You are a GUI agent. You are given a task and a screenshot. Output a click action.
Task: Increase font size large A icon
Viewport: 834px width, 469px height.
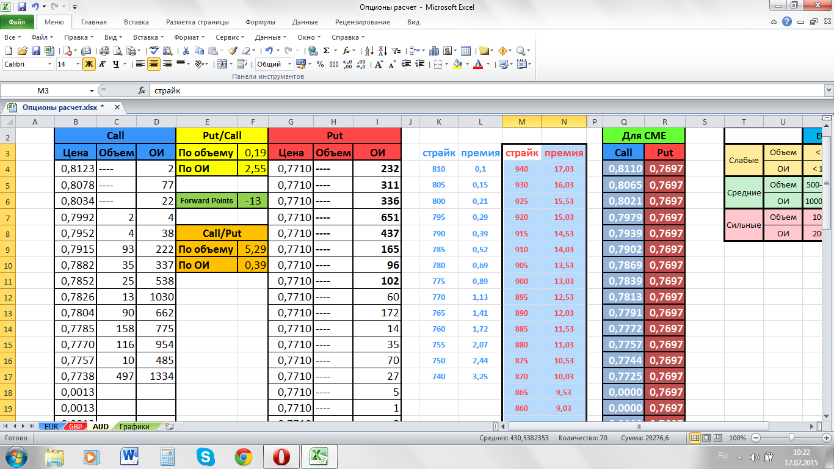click(379, 64)
